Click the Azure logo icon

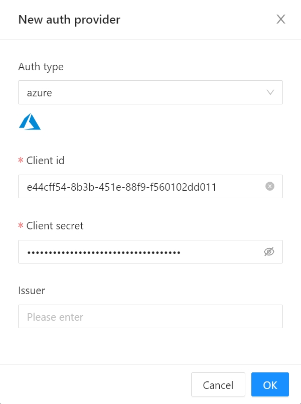click(x=30, y=122)
